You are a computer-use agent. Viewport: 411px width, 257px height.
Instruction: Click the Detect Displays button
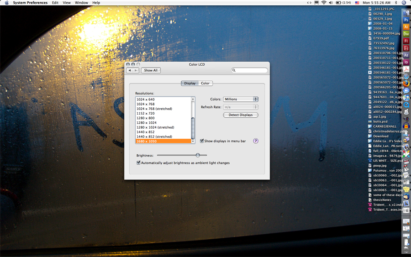click(x=241, y=115)
